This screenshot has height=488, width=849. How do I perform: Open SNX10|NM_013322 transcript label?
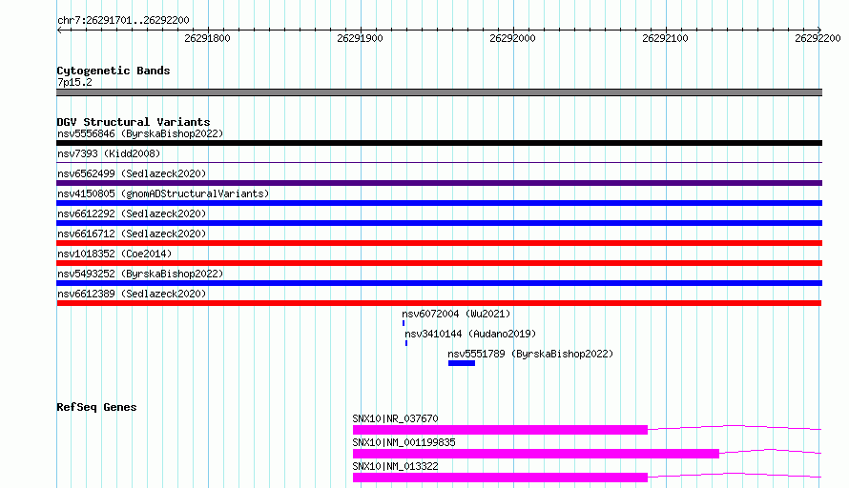[395, 466]
